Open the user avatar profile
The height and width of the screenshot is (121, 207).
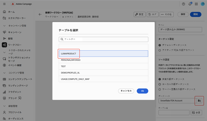click(x=203, y=4)
